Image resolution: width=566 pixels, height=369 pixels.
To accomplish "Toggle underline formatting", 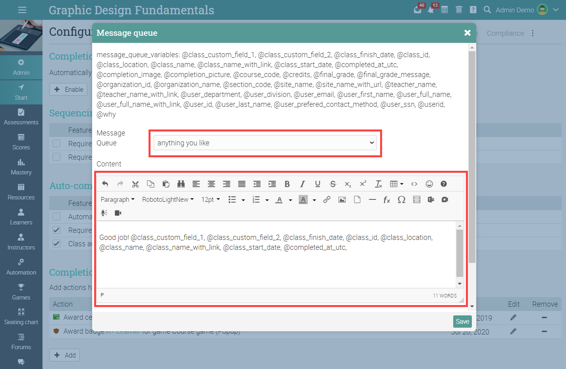I will pos(318,184).
